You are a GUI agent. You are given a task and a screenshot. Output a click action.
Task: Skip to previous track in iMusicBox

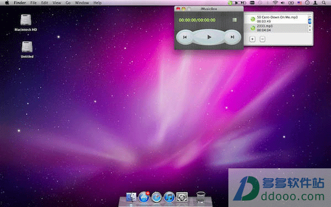click(x=185, y=37)
